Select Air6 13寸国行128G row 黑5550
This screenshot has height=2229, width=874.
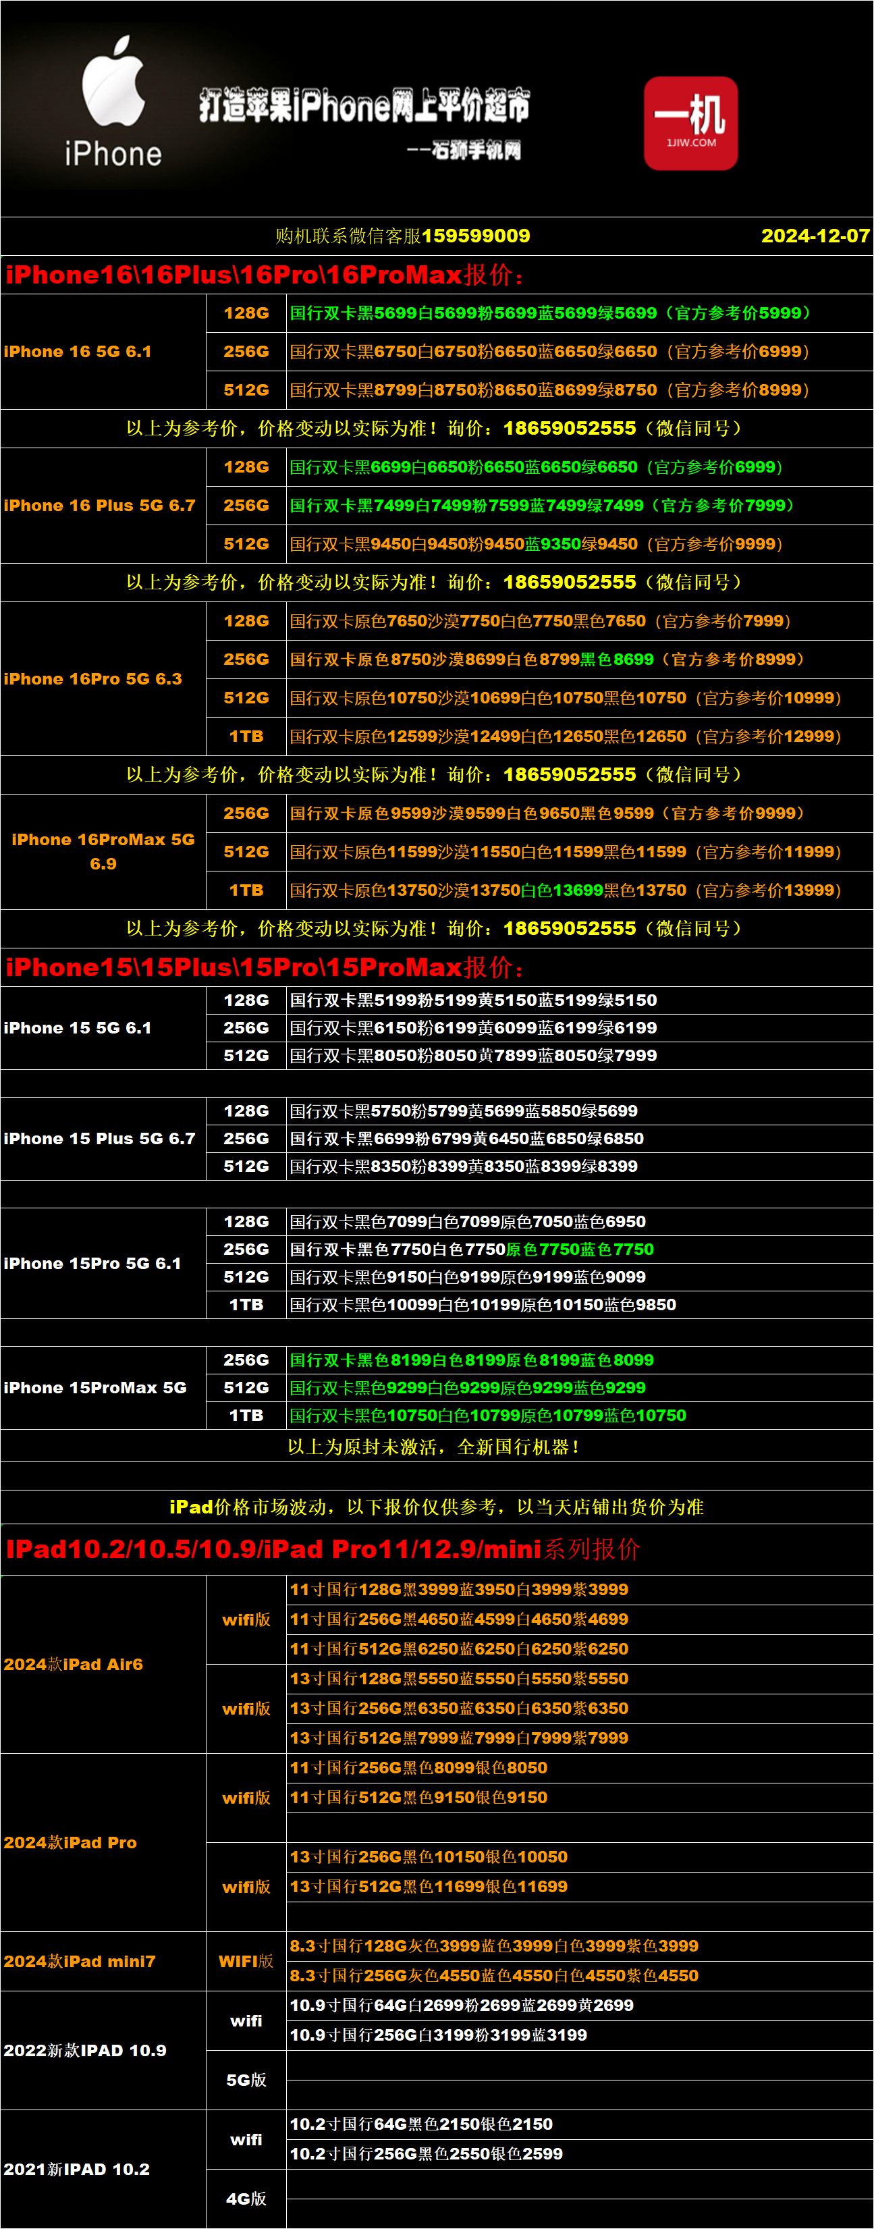click(579, 1679)
